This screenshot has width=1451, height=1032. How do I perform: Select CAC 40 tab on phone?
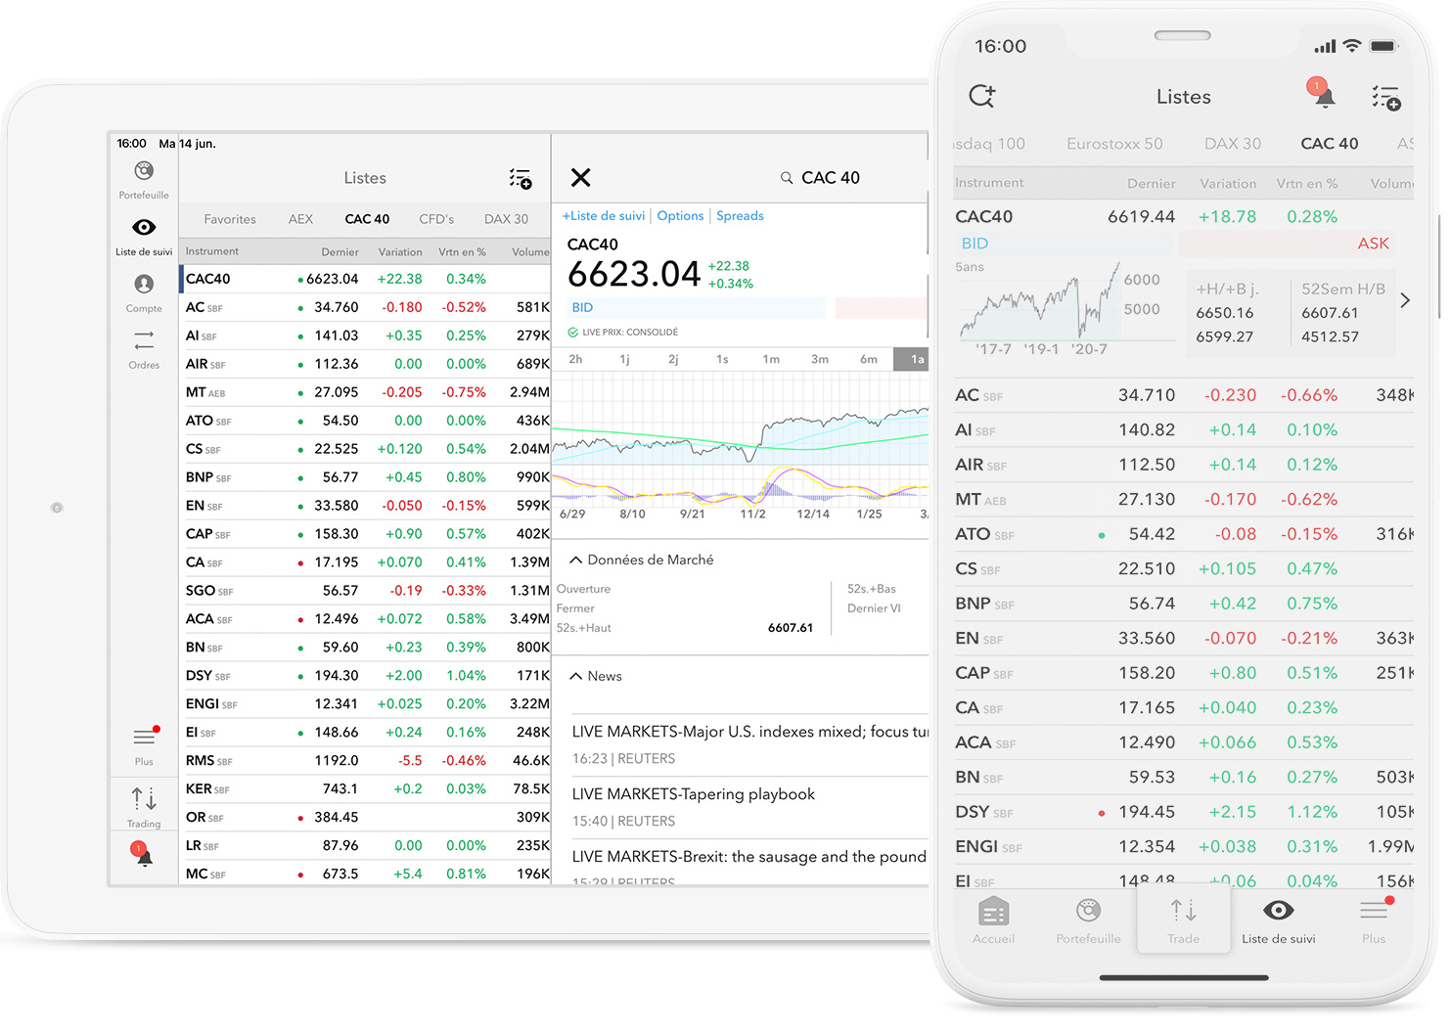1329,144
